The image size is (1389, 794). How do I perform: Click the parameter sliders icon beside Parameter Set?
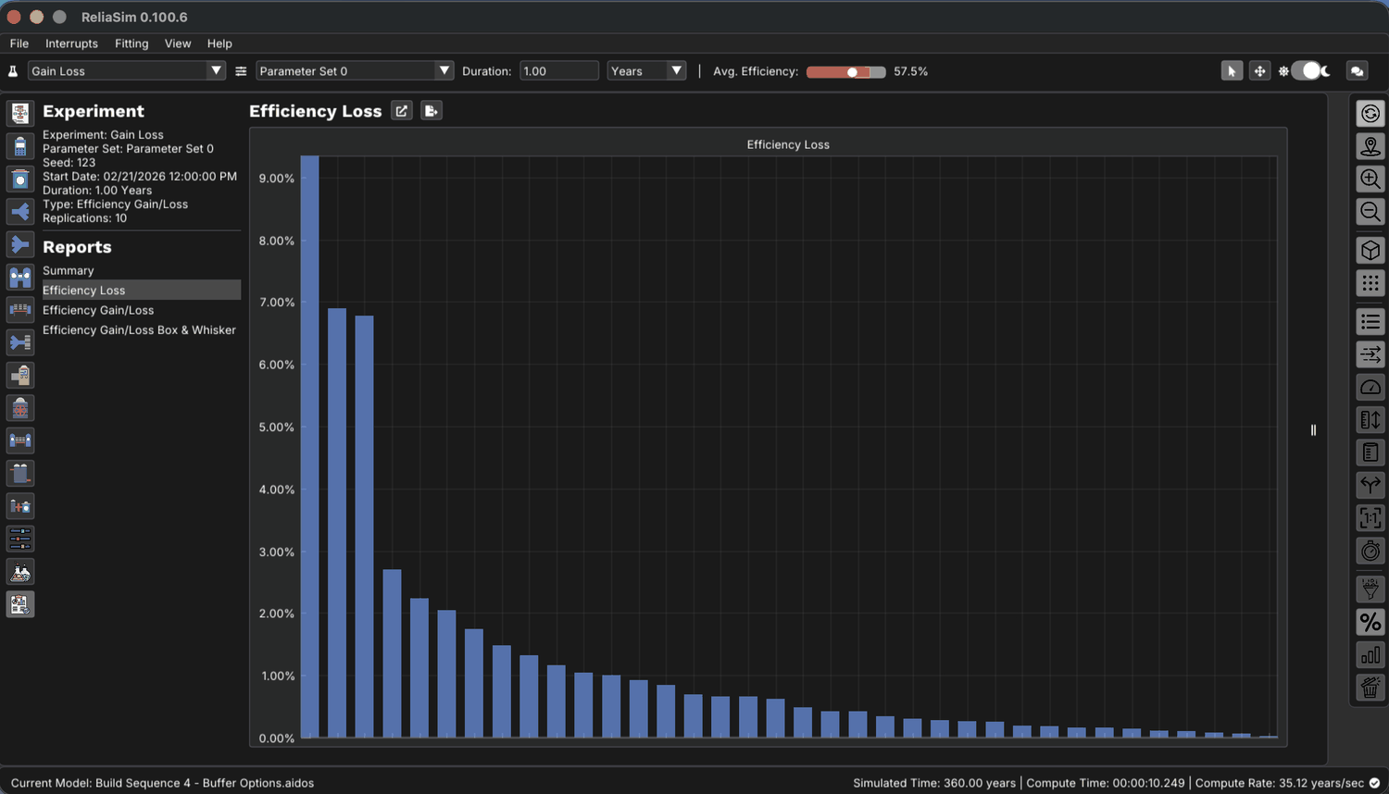tap(241, 71)
